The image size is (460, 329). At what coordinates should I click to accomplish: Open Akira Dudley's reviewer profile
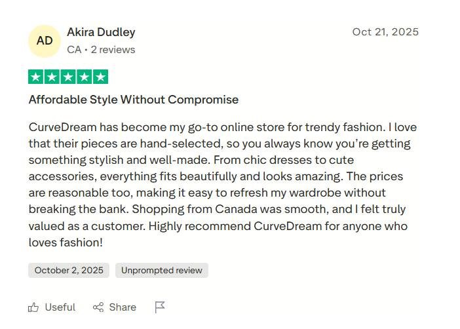coord(101,32)
